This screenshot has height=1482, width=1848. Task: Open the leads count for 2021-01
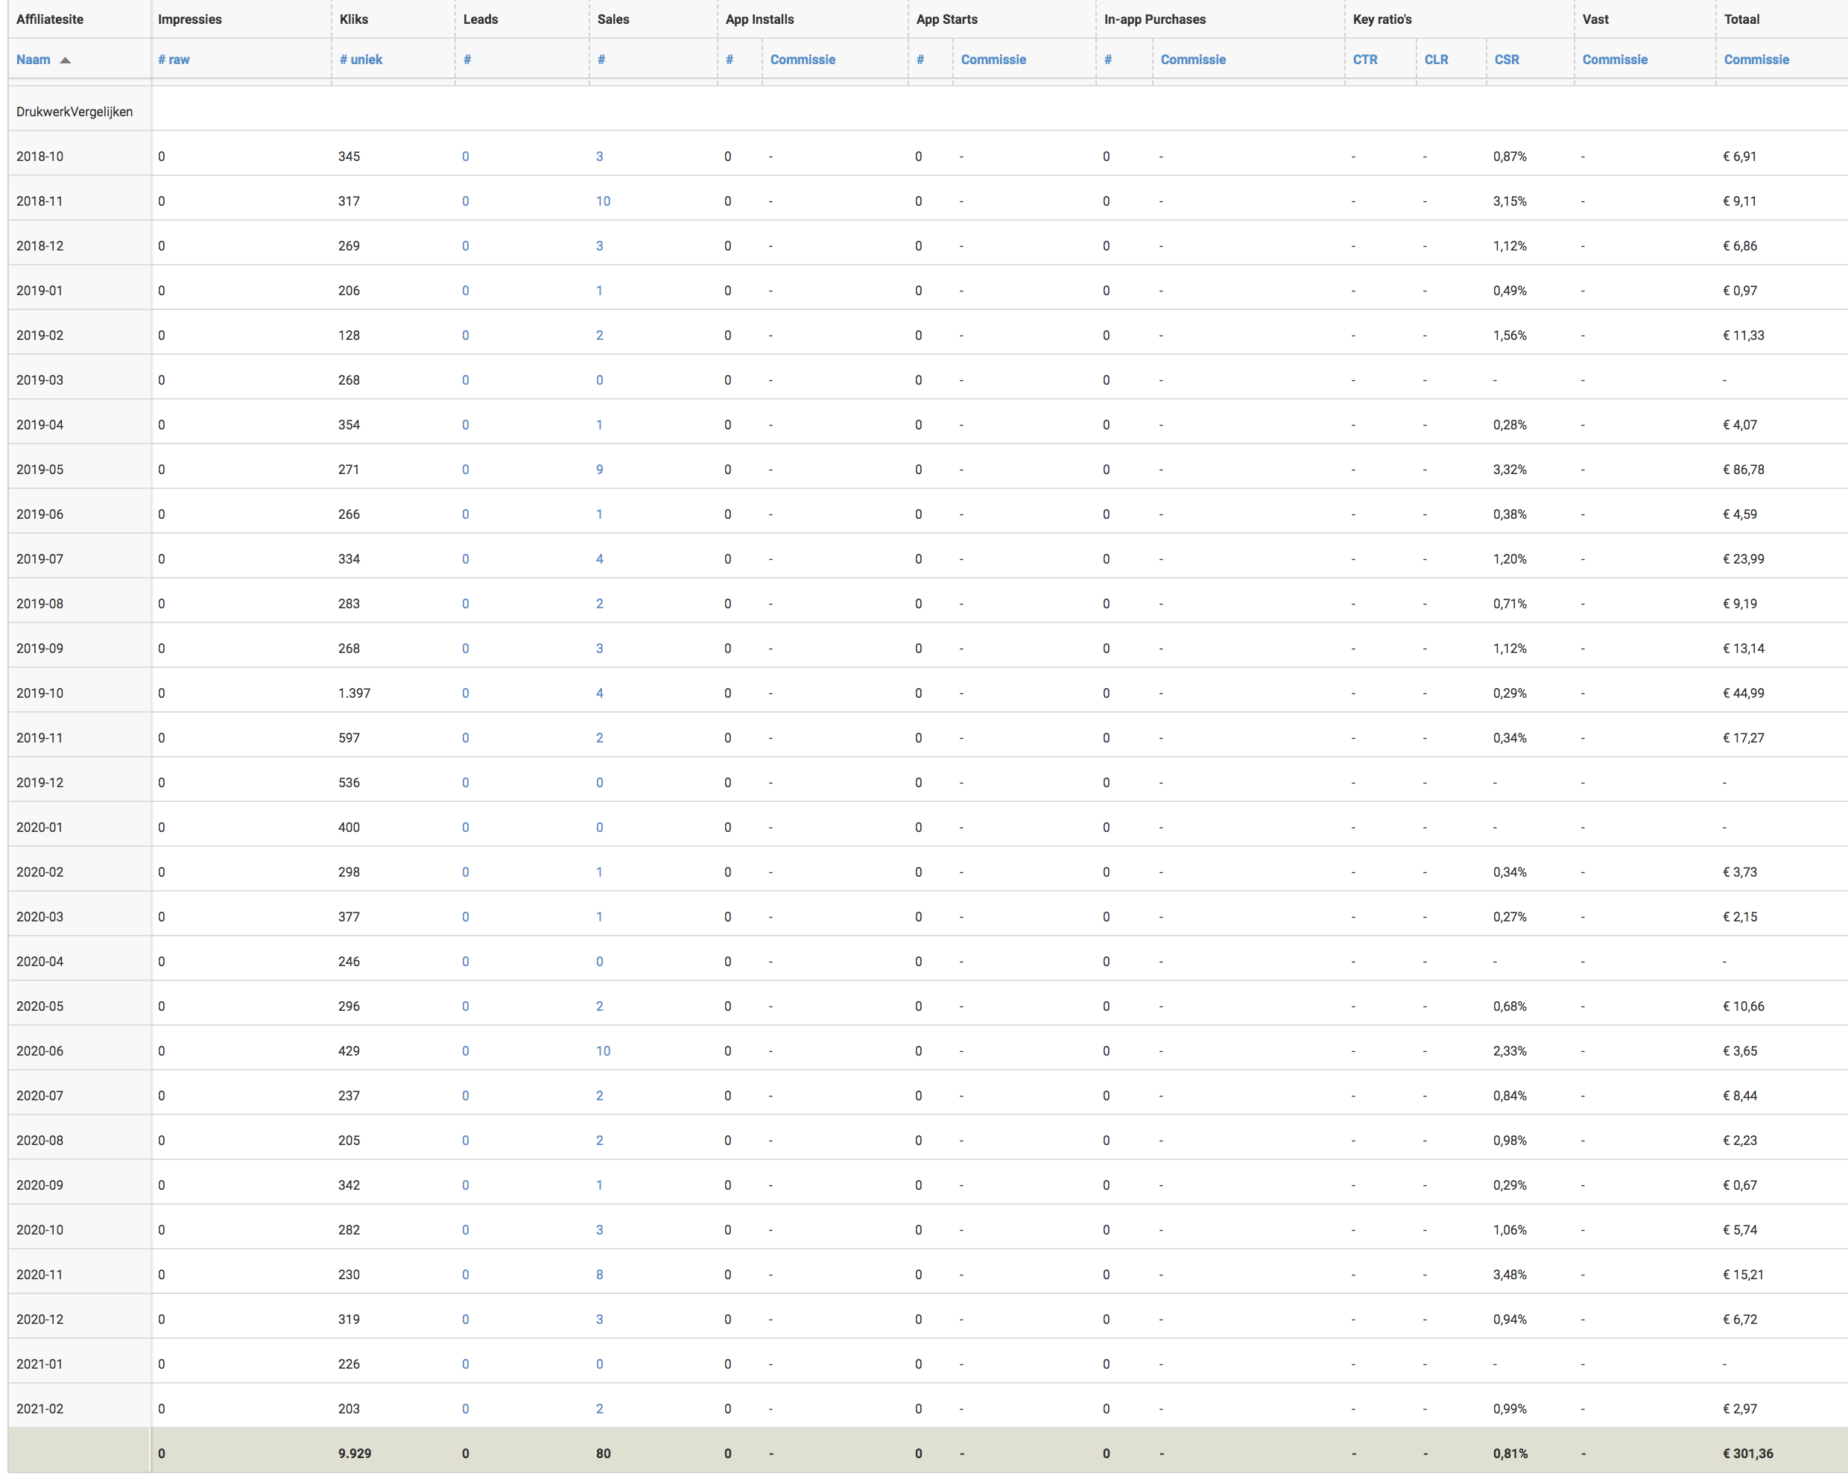[466, 1363]
